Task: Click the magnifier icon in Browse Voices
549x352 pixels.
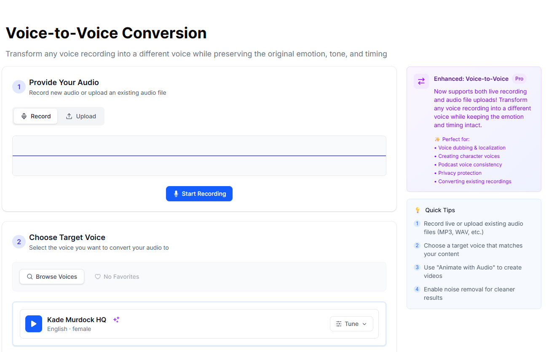Action: (30, 277)
